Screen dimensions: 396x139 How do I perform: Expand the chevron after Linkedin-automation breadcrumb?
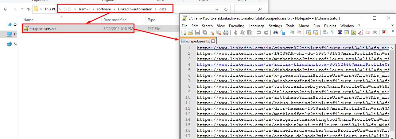(156, 9)
